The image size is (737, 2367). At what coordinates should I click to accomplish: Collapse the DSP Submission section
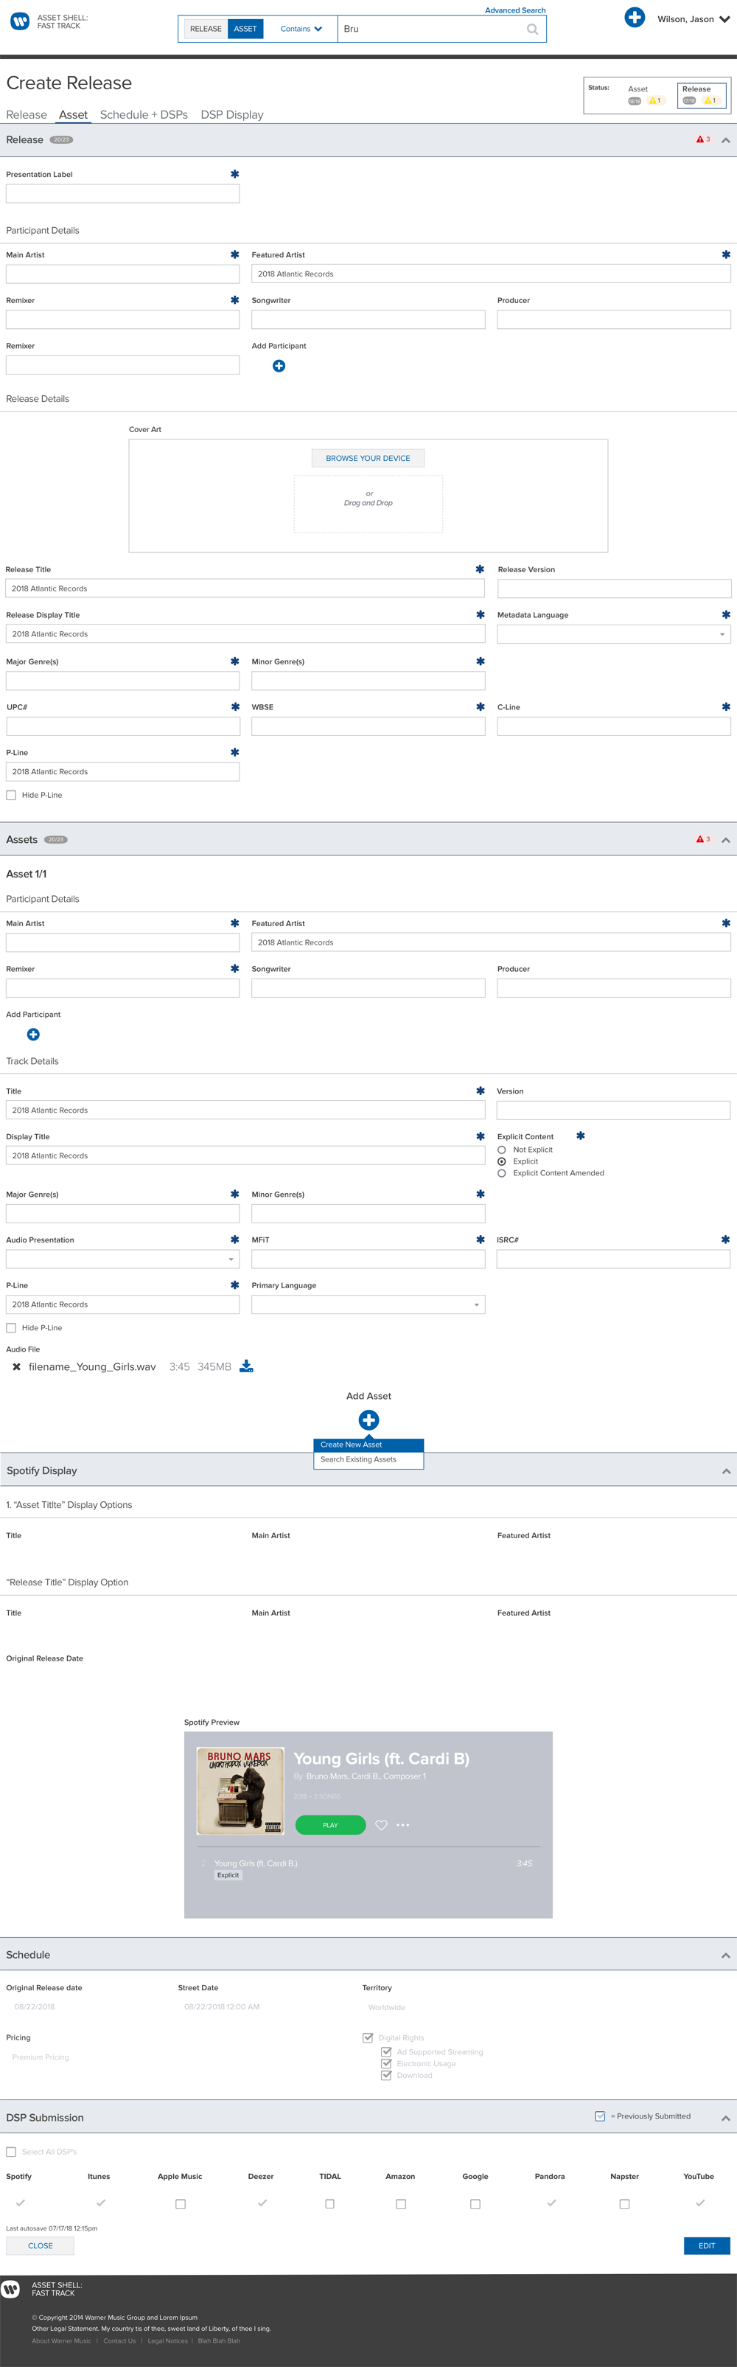[x=726, y=2118]
